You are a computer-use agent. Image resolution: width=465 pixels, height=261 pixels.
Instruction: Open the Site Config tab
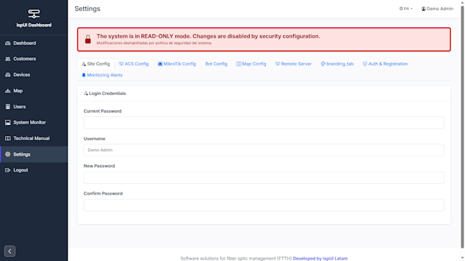[x=96, y=64]
